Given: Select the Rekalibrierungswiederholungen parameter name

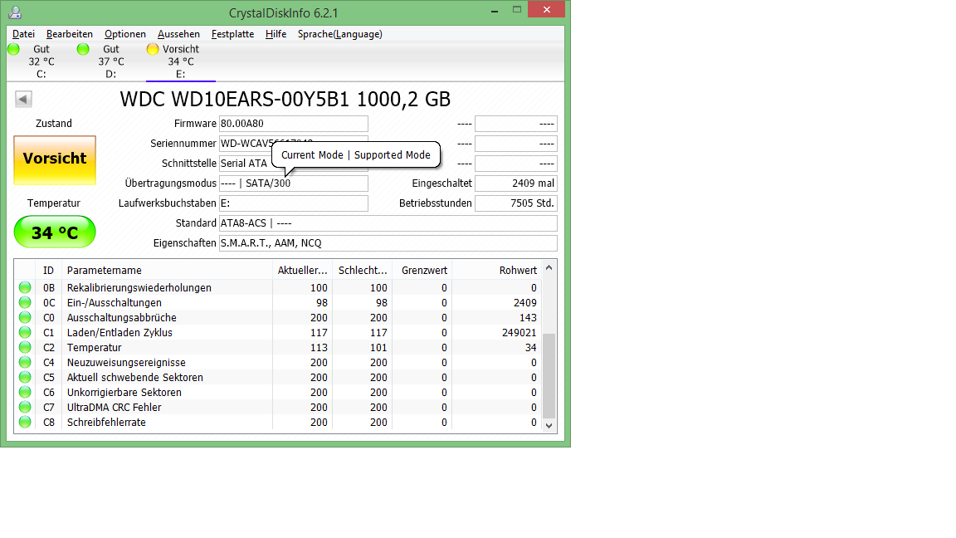Looking at the screenshot, I should click(139, 288).
